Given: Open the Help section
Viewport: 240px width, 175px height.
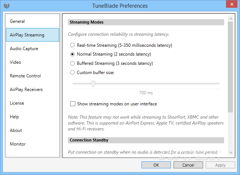Looking at the screenshot, I should (32, 117).
